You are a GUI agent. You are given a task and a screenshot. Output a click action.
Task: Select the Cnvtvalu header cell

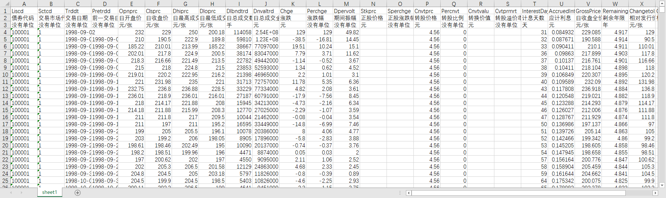[481, 11]
